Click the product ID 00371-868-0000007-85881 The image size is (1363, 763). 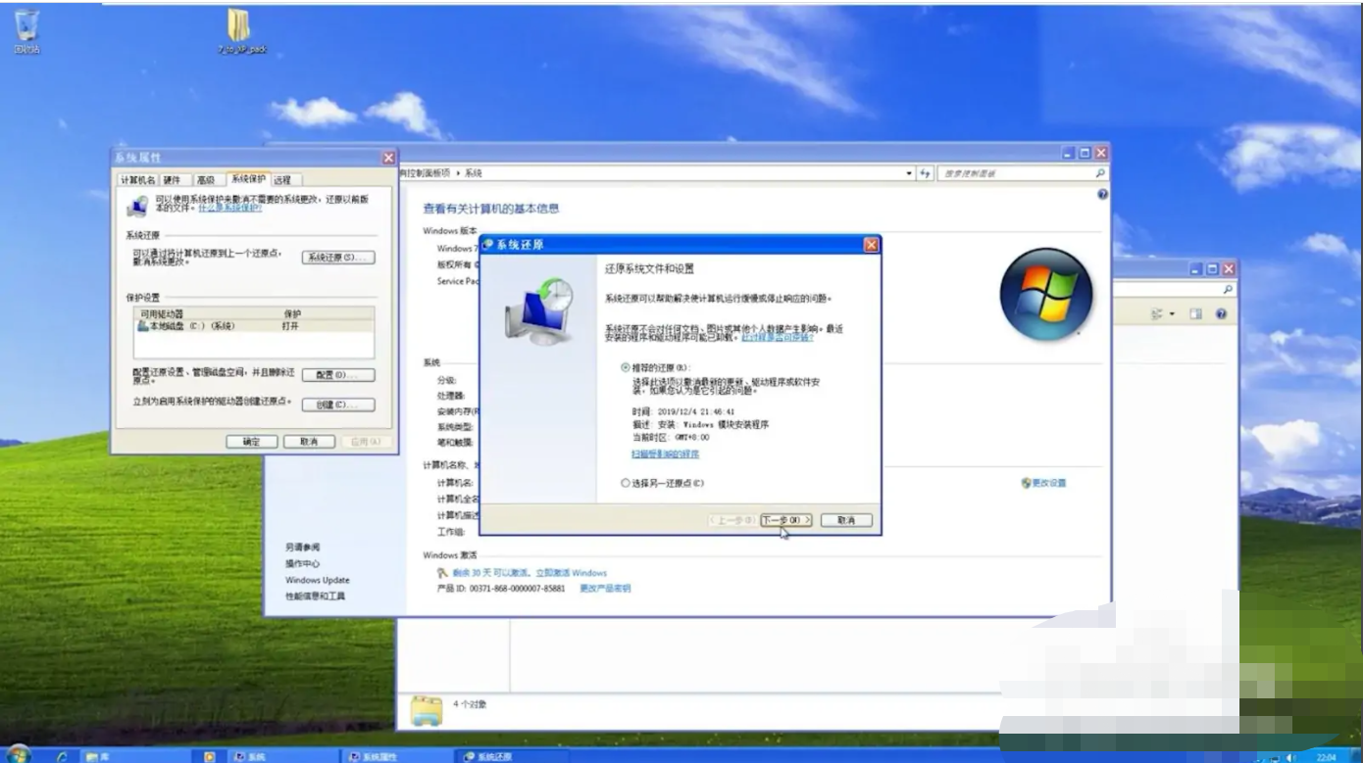tap(519, 589)
